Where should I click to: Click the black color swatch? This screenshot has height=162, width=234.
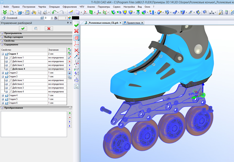tap(75, 18)
